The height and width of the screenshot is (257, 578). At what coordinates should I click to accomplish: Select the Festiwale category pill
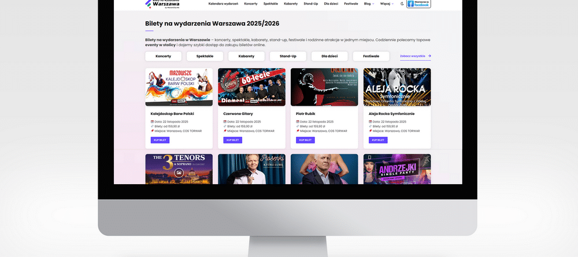coord(371,57)
